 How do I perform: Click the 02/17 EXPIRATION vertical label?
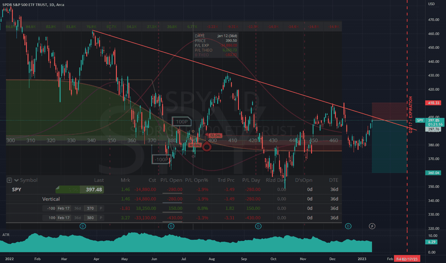coord(411,115)
